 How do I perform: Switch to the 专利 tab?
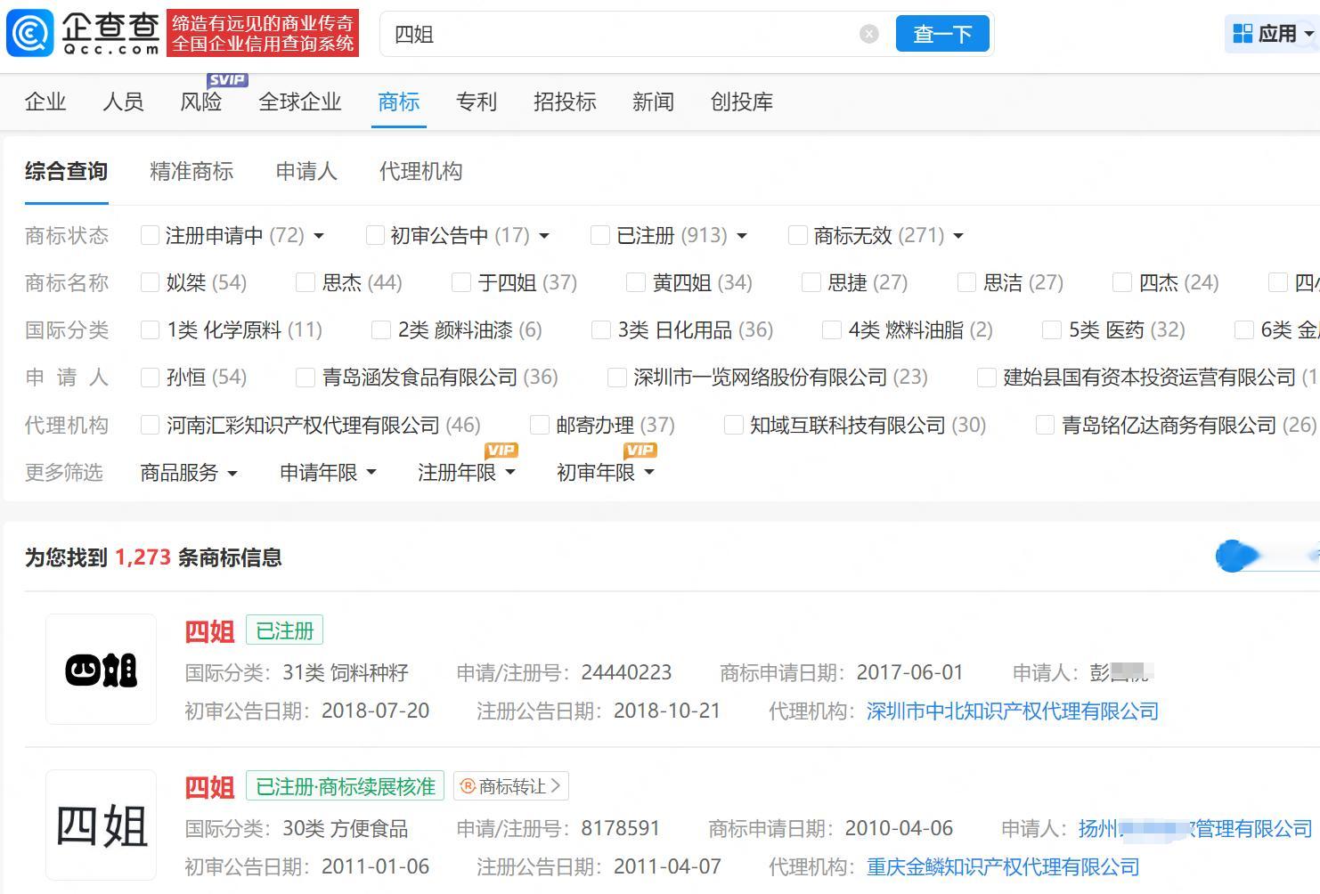click(476, 102)
